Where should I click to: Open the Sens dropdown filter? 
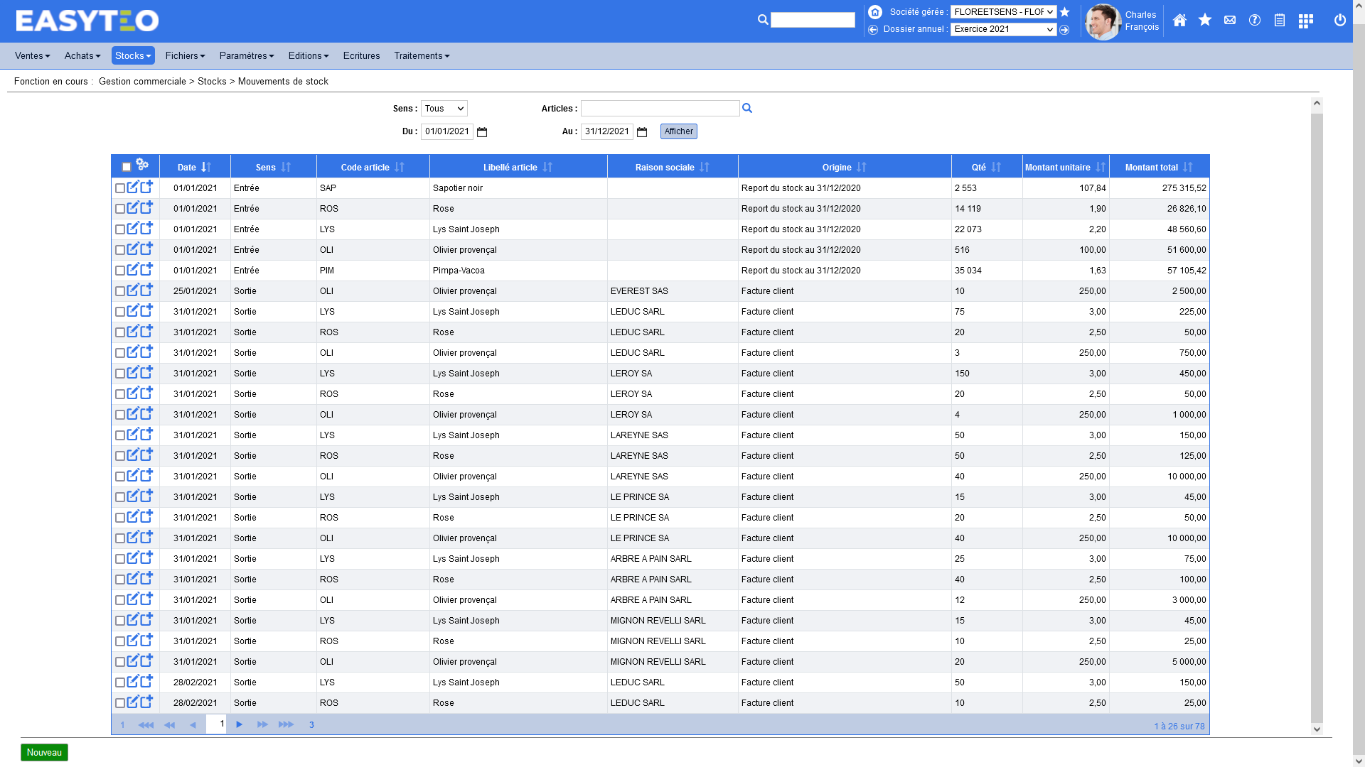click(444, 109)
